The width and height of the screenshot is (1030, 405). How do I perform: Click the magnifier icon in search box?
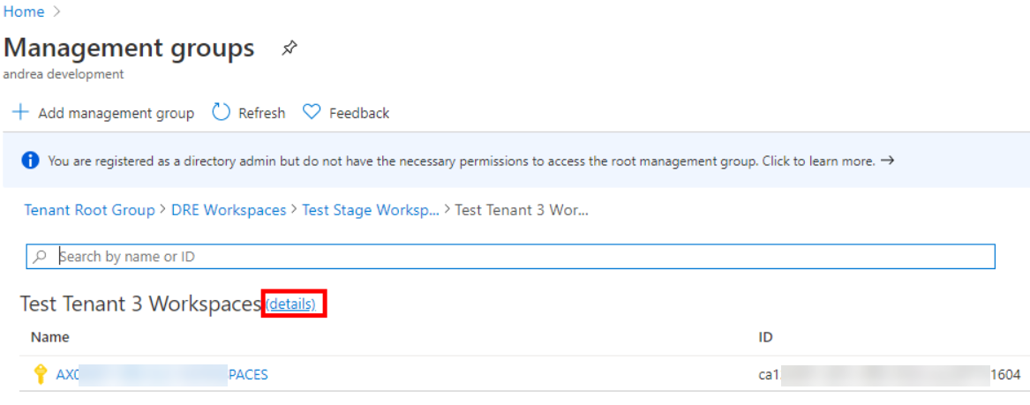(x=40, y=257)
